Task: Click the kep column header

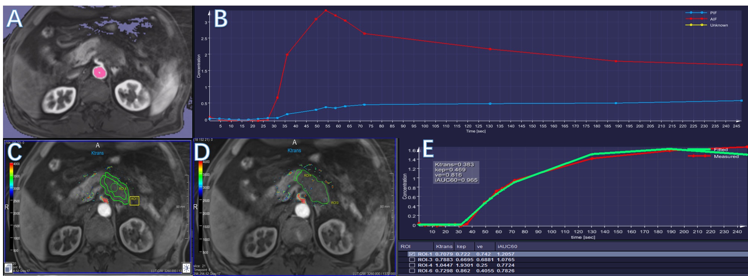Action: pyautogui.click(x=461, y=246)
